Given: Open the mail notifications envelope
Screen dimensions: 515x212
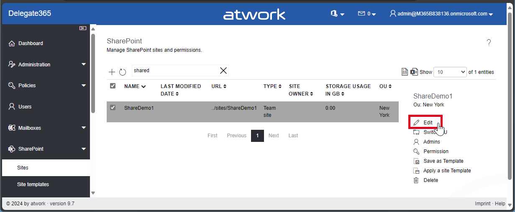Looking at the screenshot, I should pos(361,14).
